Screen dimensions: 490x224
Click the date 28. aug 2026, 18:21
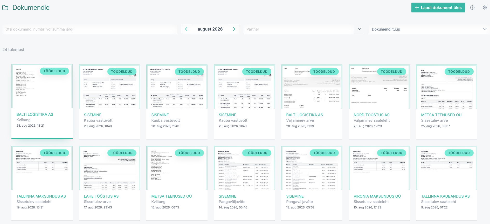coord(30,126)
